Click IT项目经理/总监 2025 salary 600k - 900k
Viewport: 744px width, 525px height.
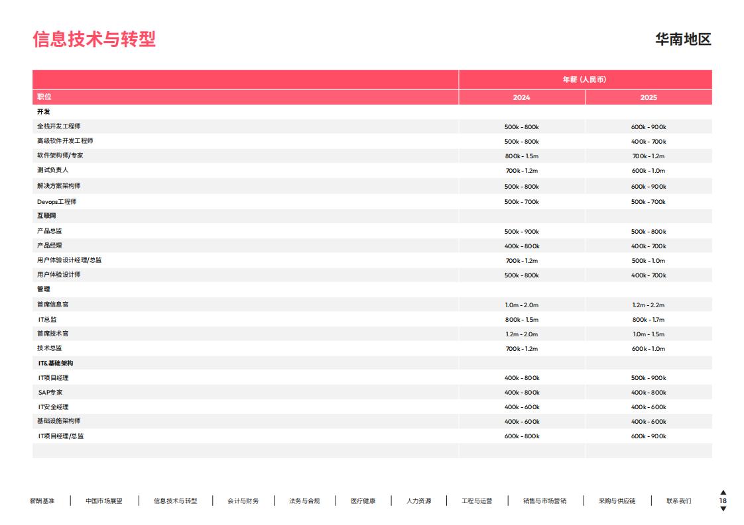[649, 436]
